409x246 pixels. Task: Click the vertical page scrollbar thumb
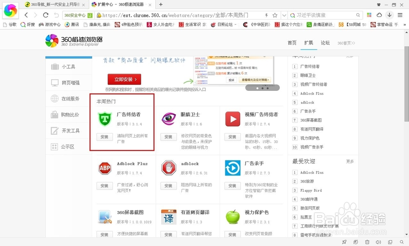coord(407,84)
